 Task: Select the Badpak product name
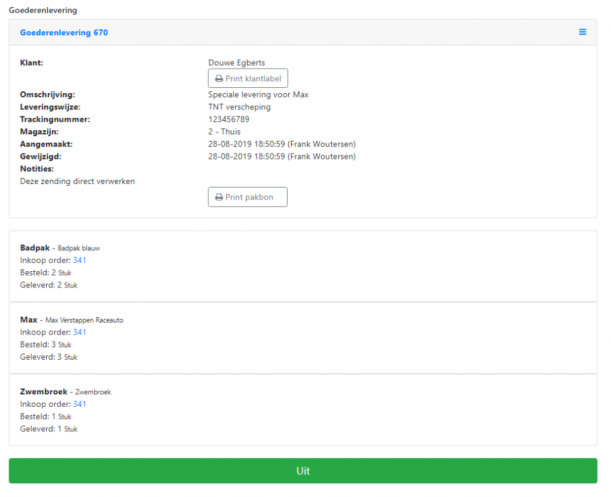[x=35, y=248]
